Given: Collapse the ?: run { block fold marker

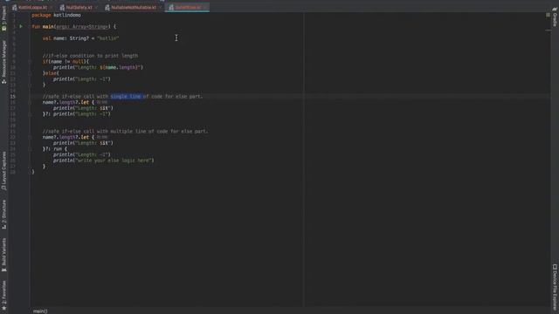Looking at the screenshot, I should [30, 149].
